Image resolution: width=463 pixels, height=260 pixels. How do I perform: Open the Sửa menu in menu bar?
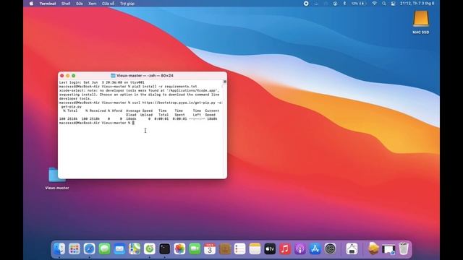(x=80, y=4)
